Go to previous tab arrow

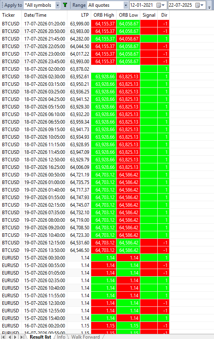tap(10, 337)
